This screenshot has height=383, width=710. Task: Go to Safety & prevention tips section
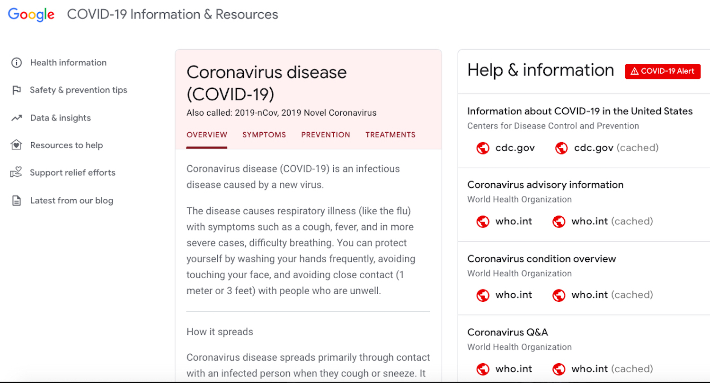pyautogui.click(x=79, y=90)
